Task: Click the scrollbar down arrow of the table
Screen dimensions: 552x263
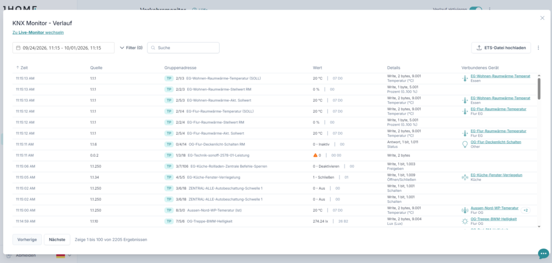Action: pyautogui.click(x=539, y=227)
